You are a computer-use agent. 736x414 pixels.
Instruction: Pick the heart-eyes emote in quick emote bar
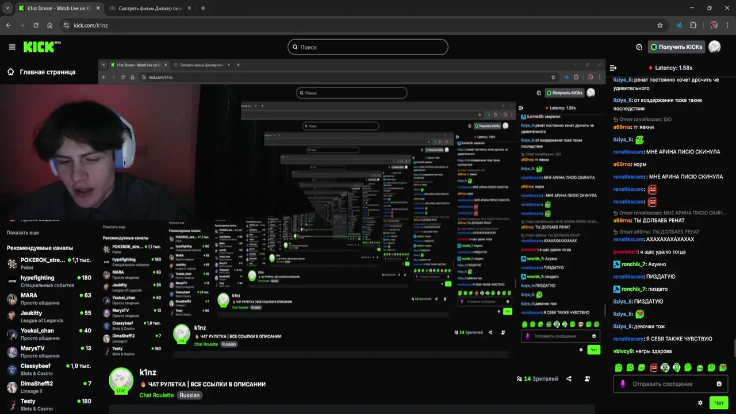723,367
